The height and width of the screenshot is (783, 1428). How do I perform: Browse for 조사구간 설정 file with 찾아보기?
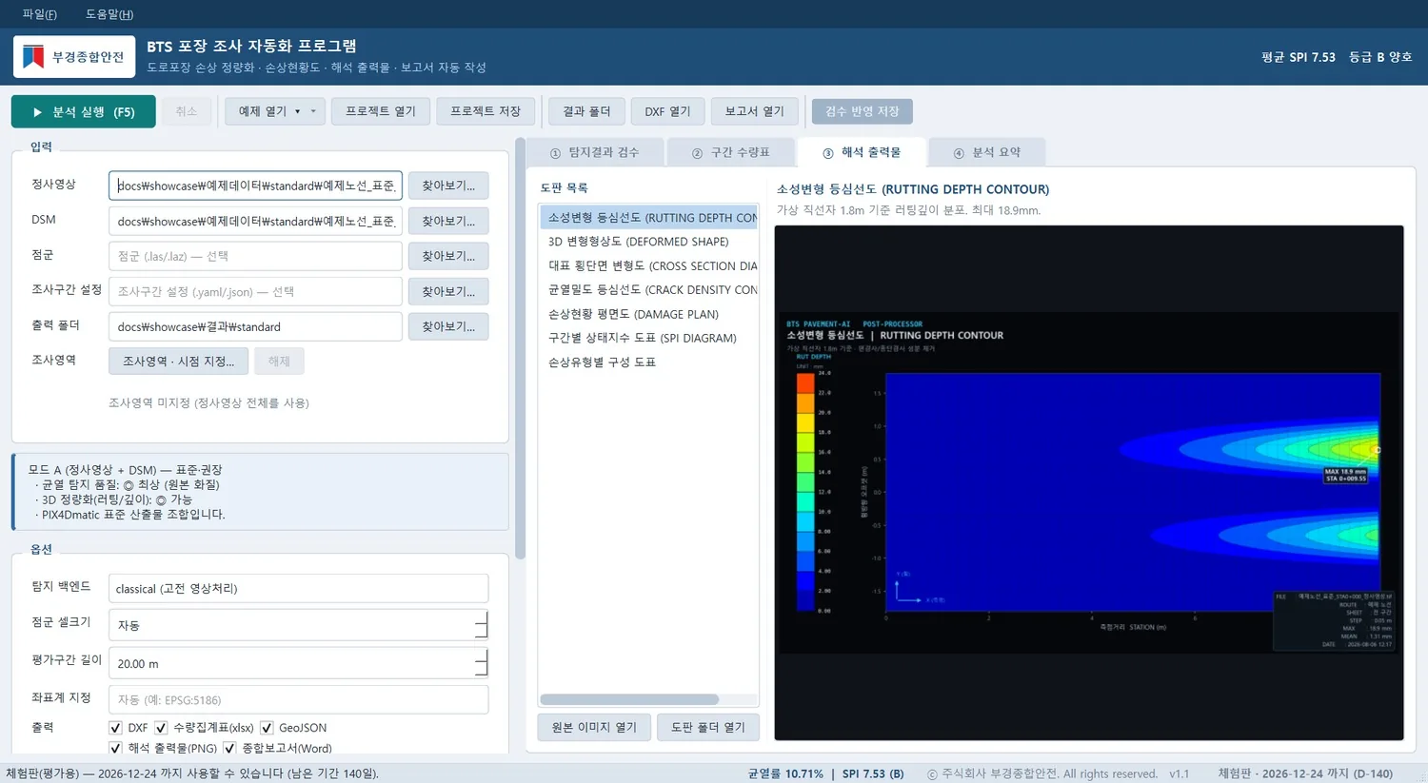click(448, 291)
